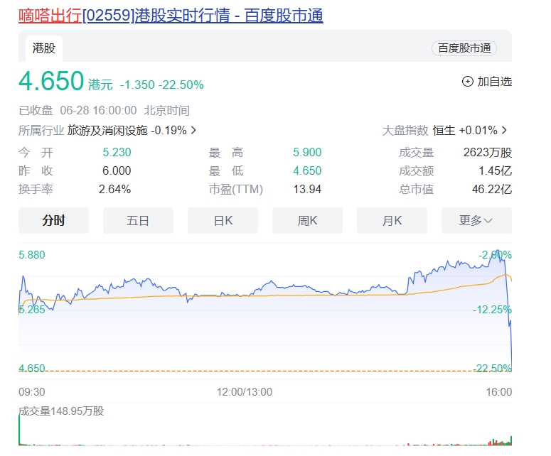Open the 恒生 +0.01% index link

point(465,131)
